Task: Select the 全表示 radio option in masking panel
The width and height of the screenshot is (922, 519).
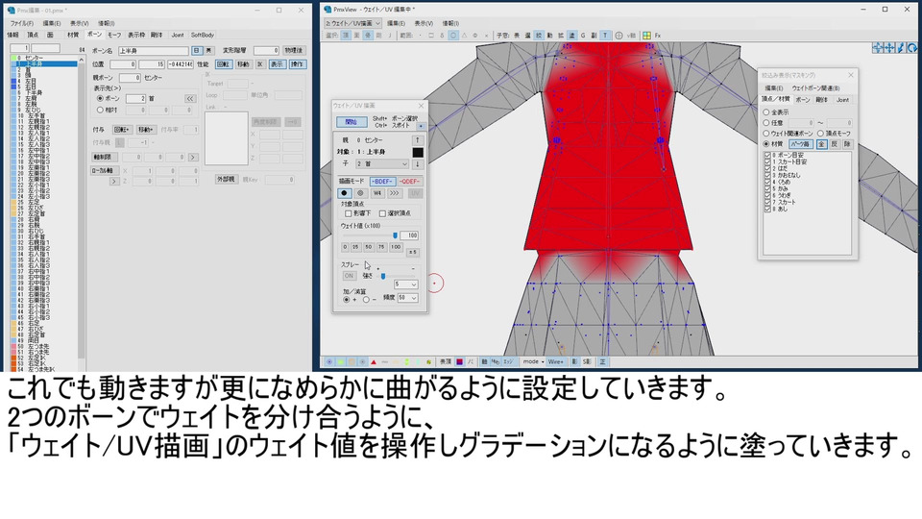Action: tap(765, 111)
